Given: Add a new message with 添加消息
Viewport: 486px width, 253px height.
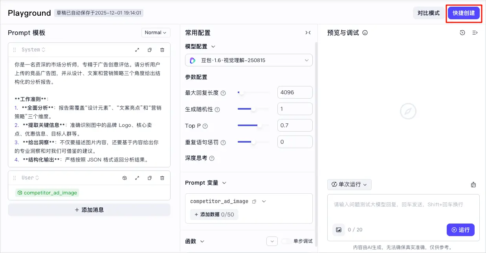Looking at the screenshot, I should [x=89, y=210].
